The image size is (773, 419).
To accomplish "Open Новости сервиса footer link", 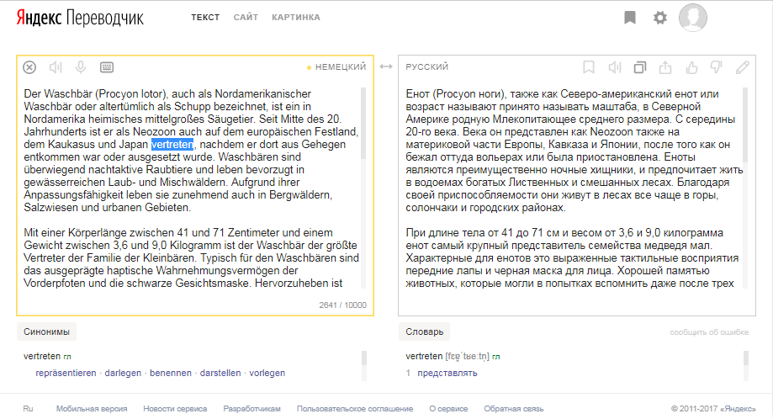I will 175,409.
